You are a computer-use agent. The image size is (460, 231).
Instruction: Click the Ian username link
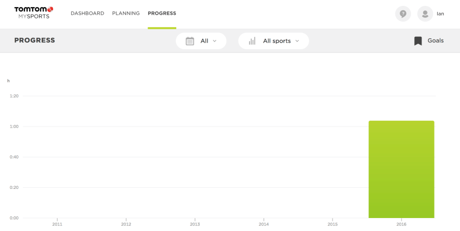(440, 14)
